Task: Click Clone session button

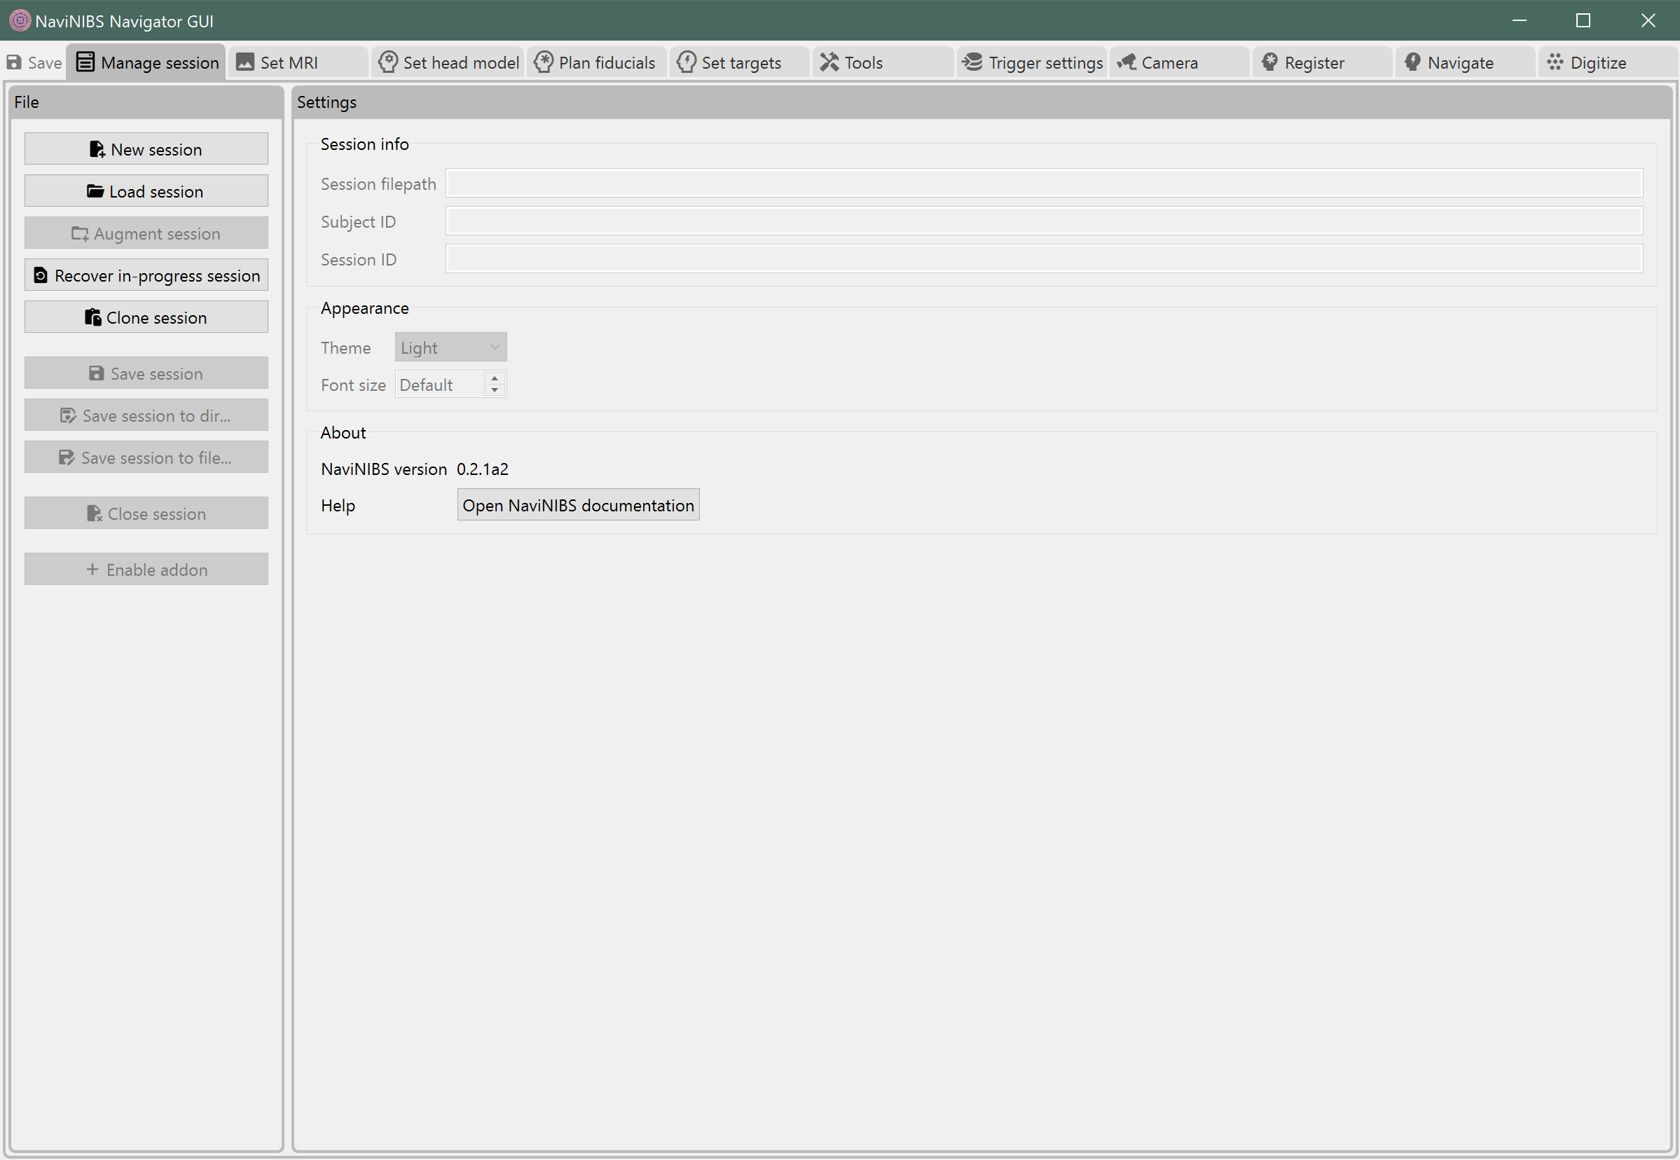Action: (146, 317)
